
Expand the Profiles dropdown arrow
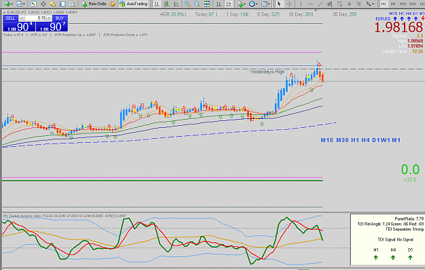coord(24,4)
